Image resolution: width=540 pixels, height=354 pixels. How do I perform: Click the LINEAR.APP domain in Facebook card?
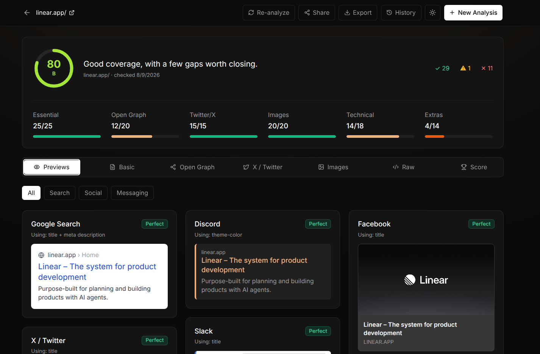click(x=379, y=342)
